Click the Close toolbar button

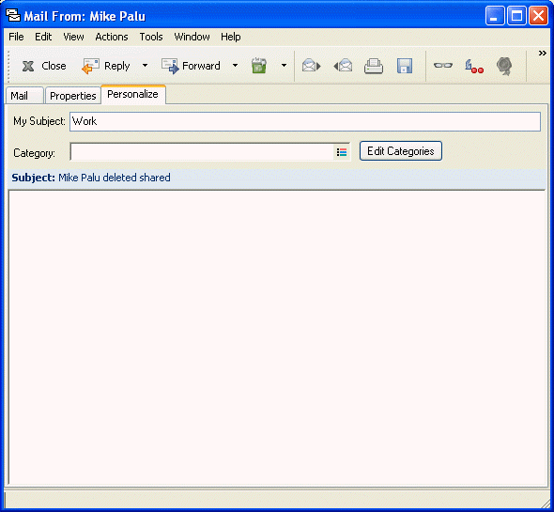44,66
